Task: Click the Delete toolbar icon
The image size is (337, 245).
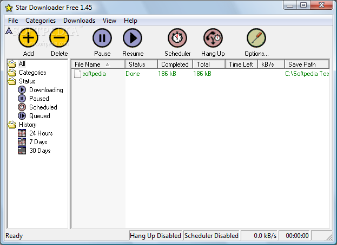Action: [59, 38]
